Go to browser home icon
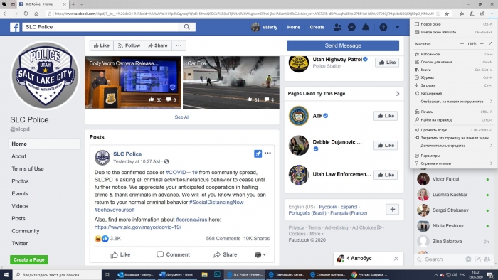 click(x=36, y=14)
